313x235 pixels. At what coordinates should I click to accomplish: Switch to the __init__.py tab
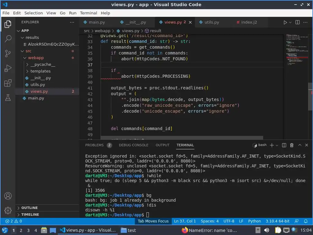[x=133, y=22]
